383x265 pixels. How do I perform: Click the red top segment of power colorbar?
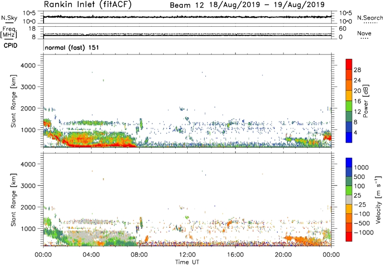tap(349, 64)
